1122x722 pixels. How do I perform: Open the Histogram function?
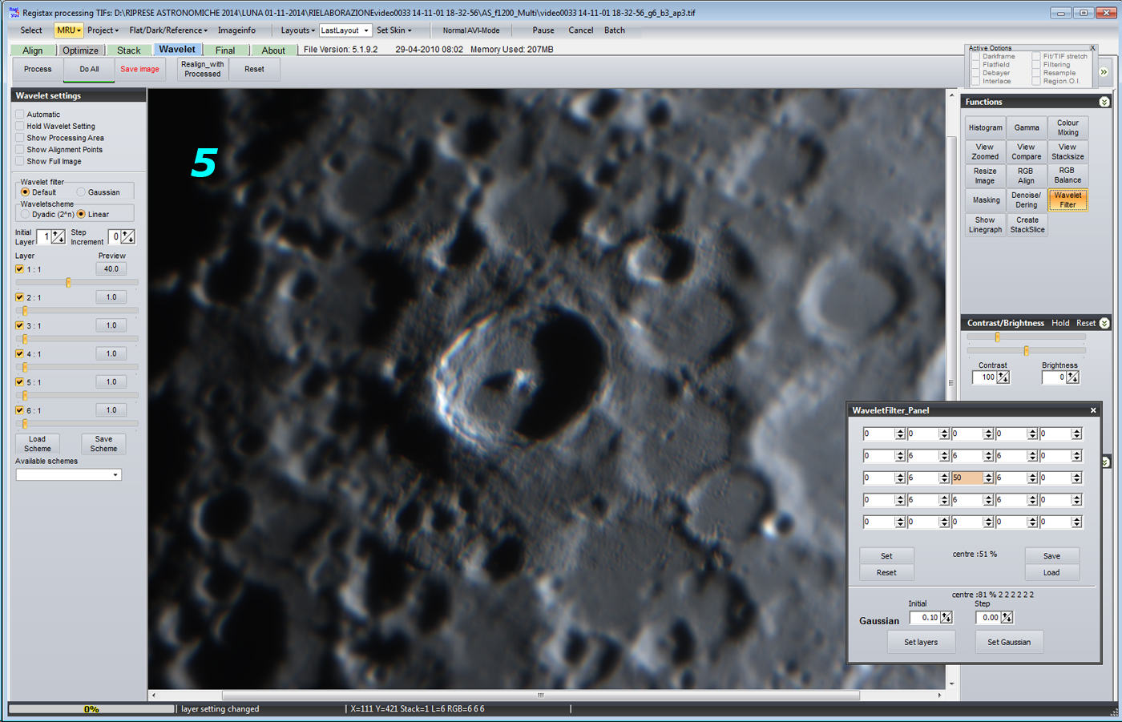(985, 128)
